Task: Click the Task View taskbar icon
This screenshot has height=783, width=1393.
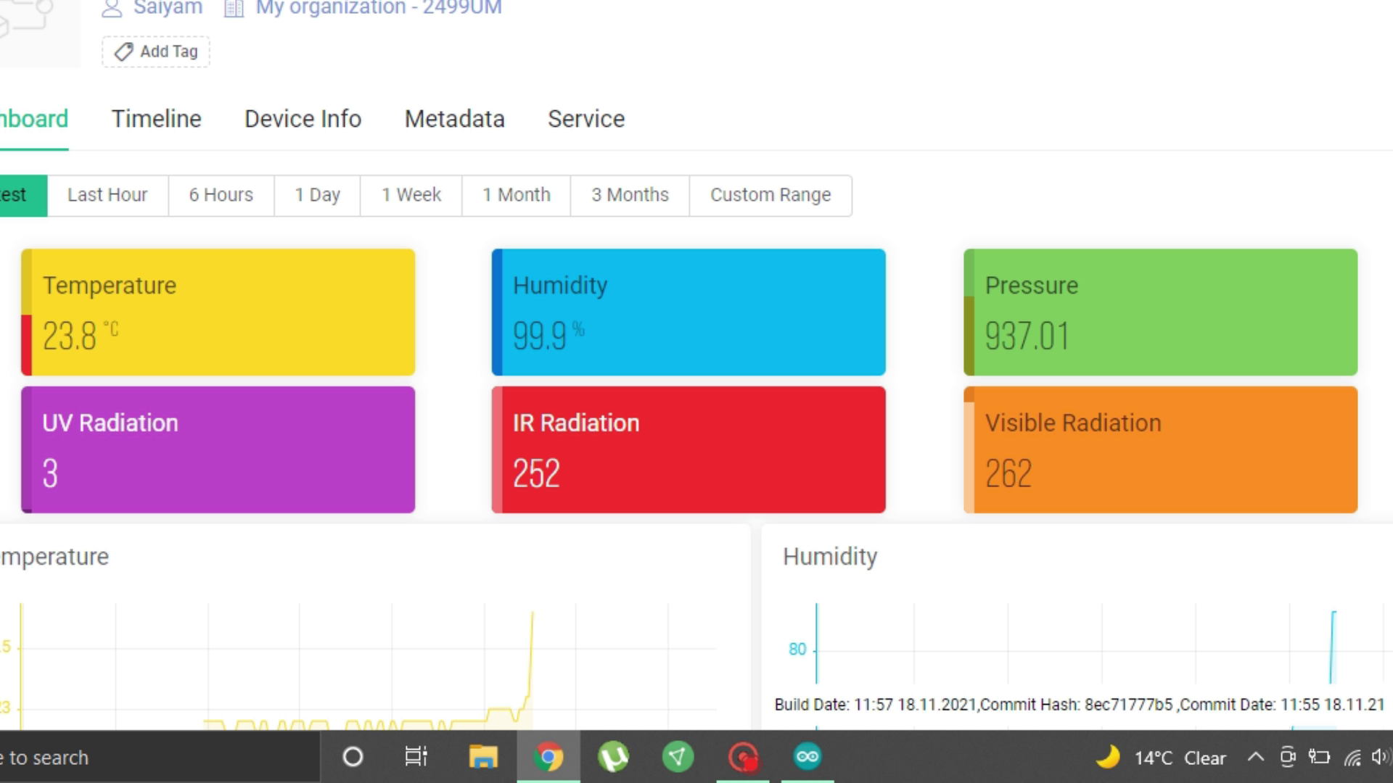Action: tap(416, 757)
